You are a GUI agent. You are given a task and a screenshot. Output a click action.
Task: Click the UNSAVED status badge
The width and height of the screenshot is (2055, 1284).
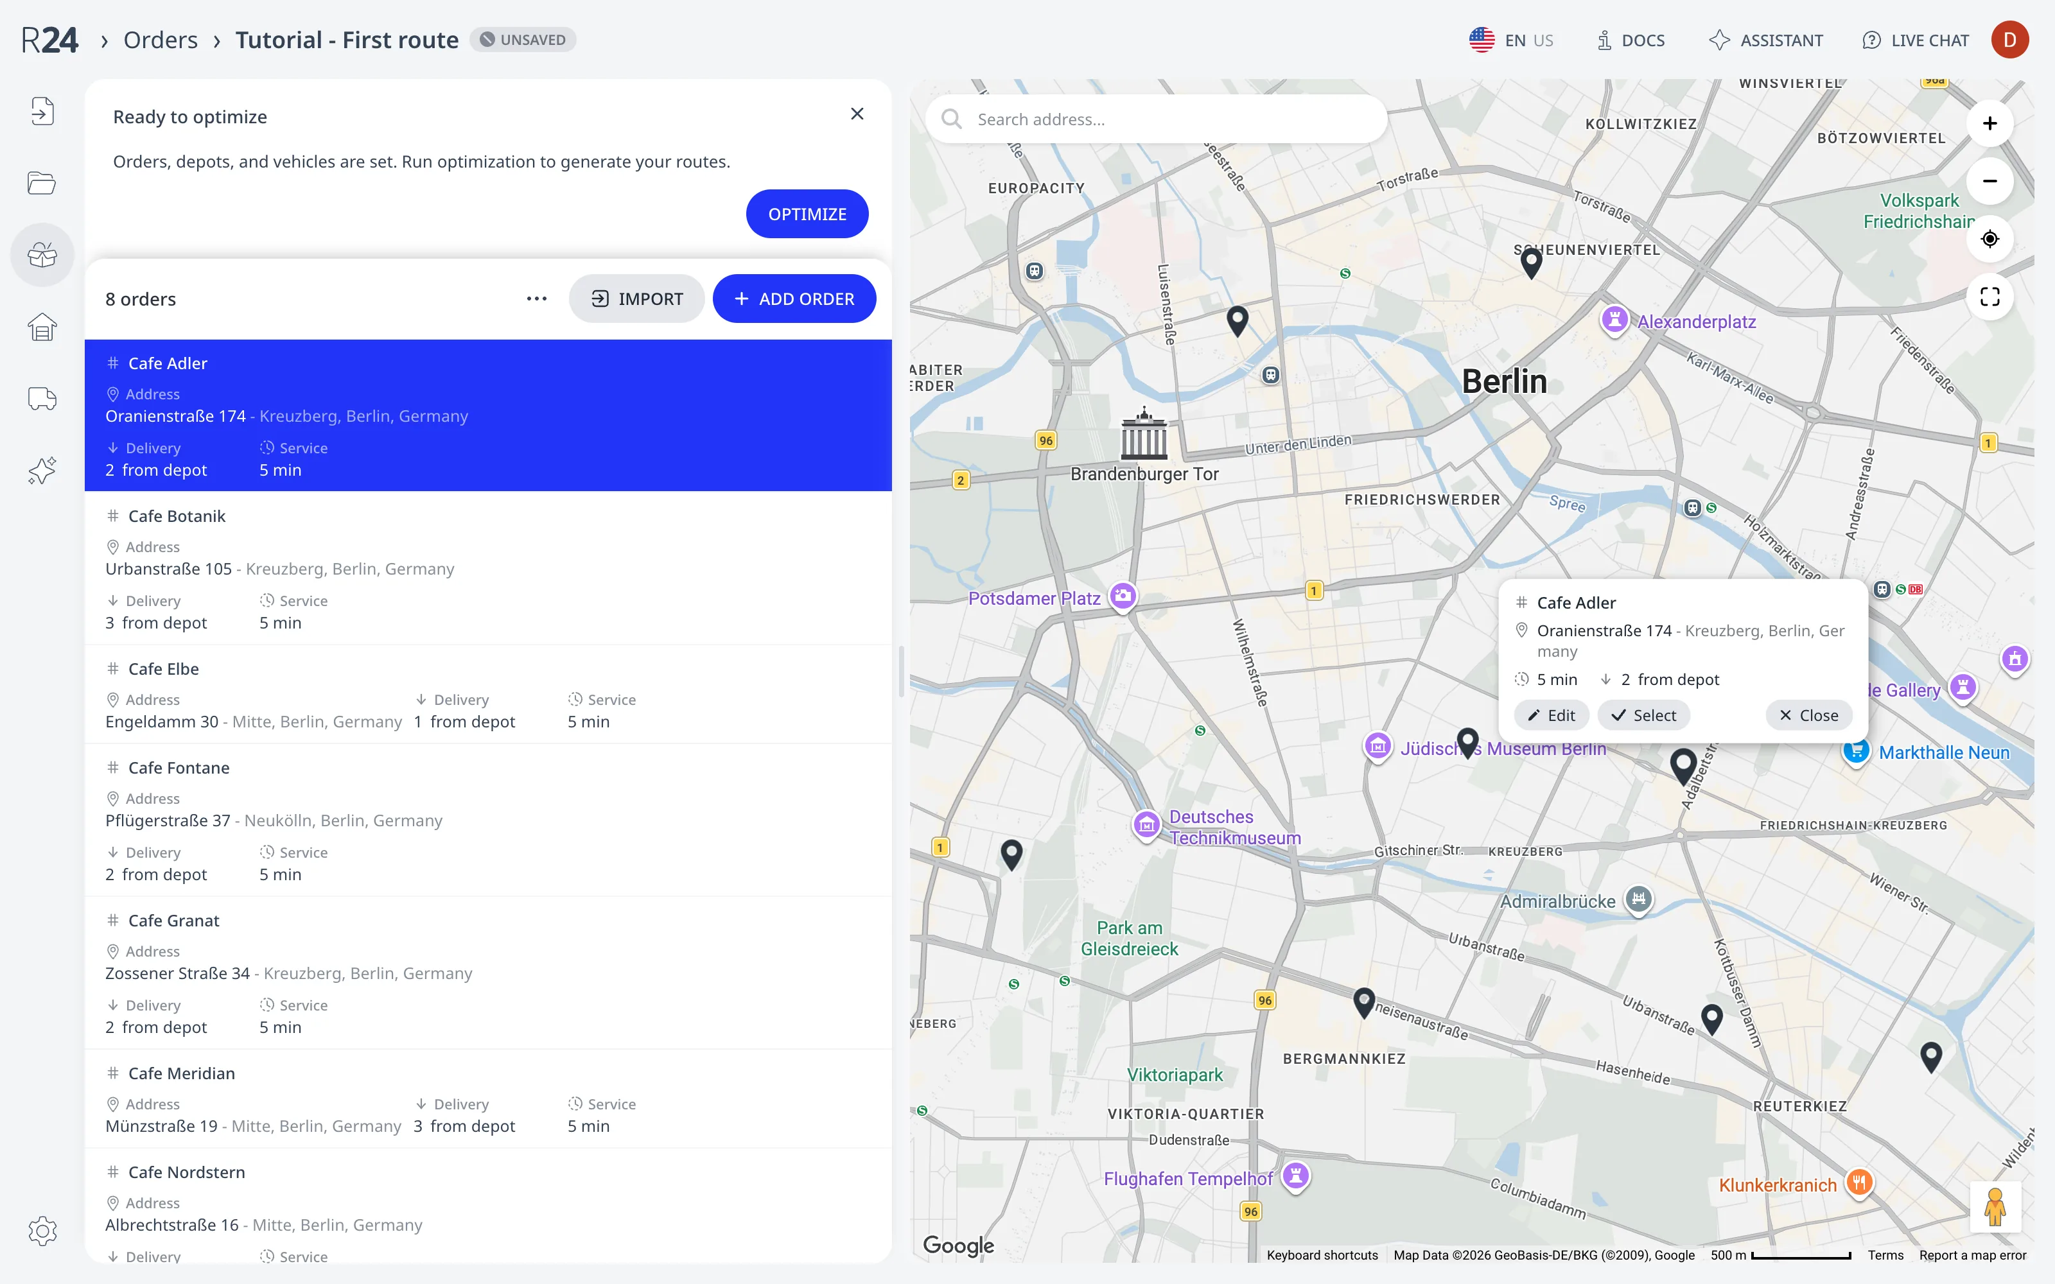click(523, 40)
